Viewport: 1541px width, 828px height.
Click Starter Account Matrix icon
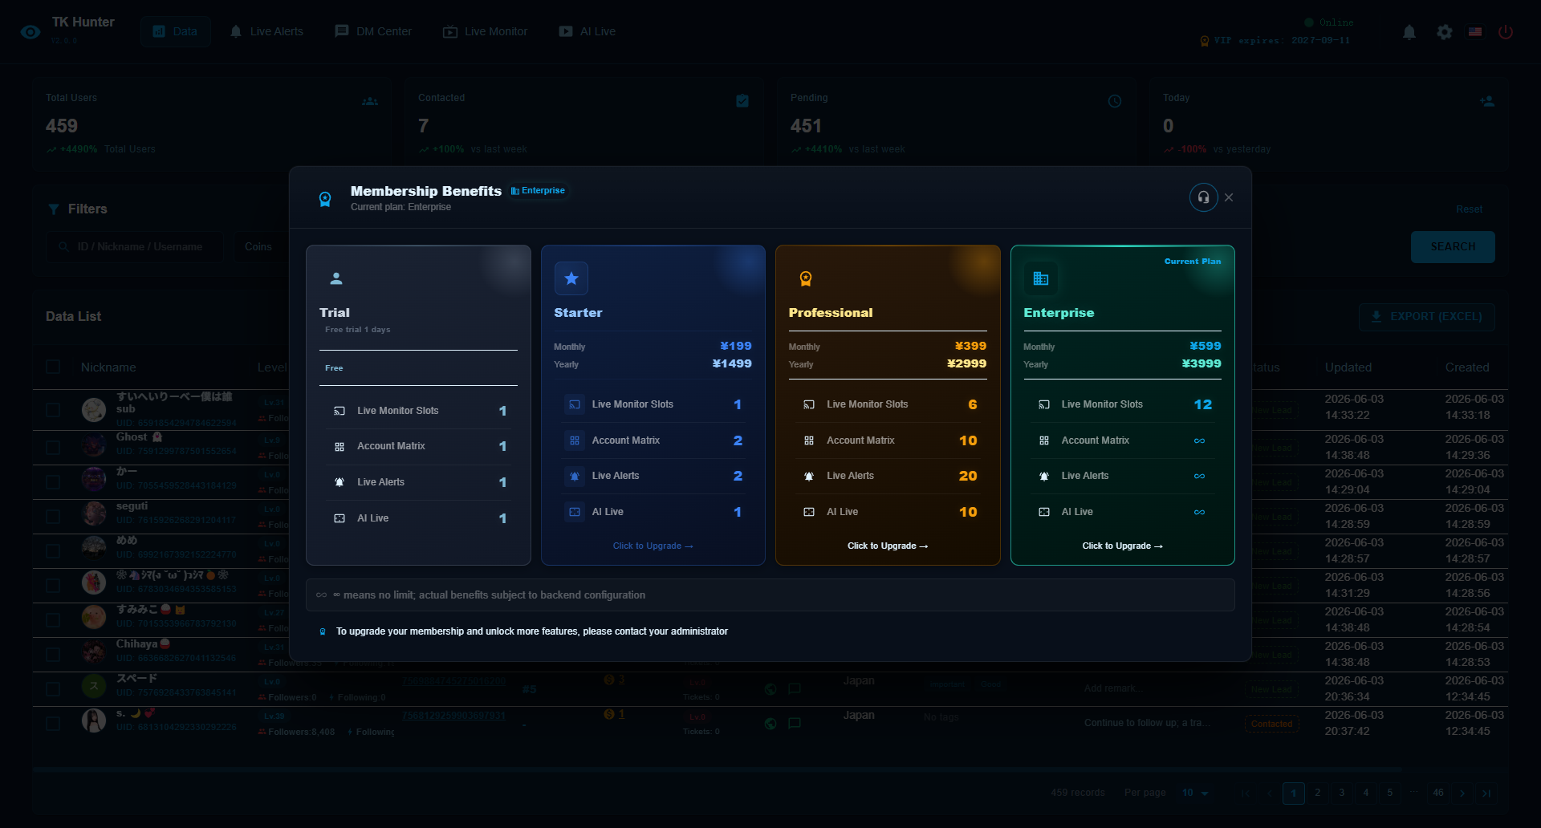point(575,440)
